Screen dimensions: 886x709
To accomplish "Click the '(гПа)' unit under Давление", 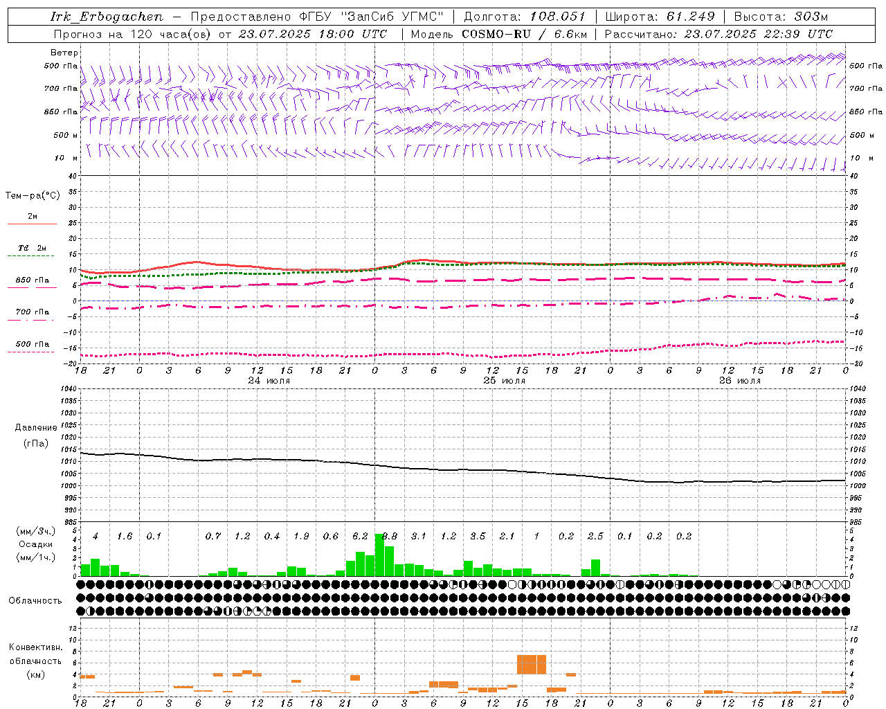I will [36, 444].
